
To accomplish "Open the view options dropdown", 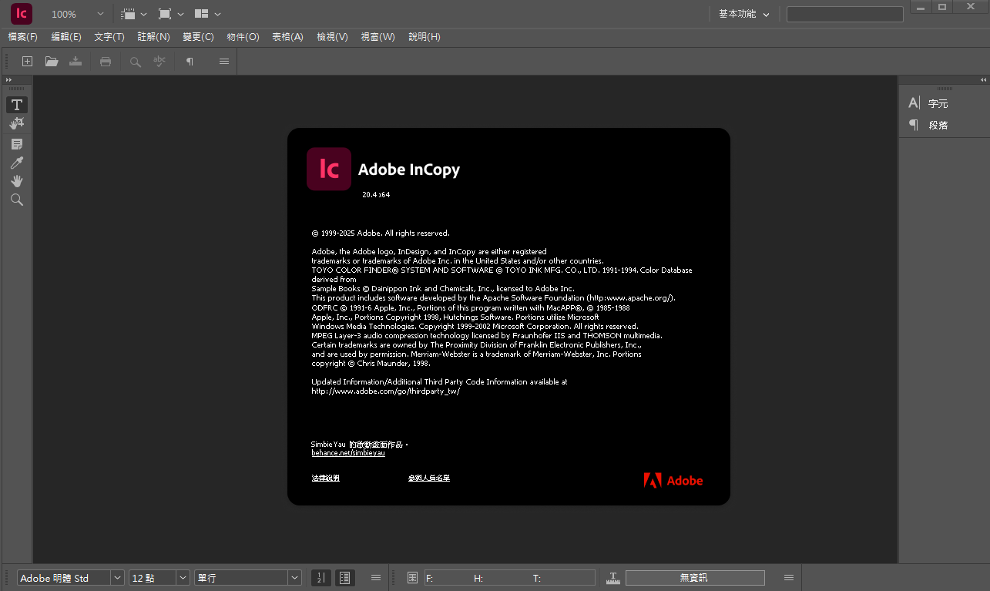I will pos(134,14).
